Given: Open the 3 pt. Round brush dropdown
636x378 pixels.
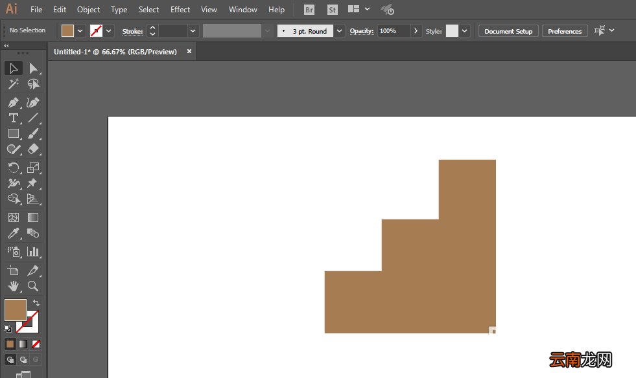Looking at the screenshot, I should [x=339, y=31].
